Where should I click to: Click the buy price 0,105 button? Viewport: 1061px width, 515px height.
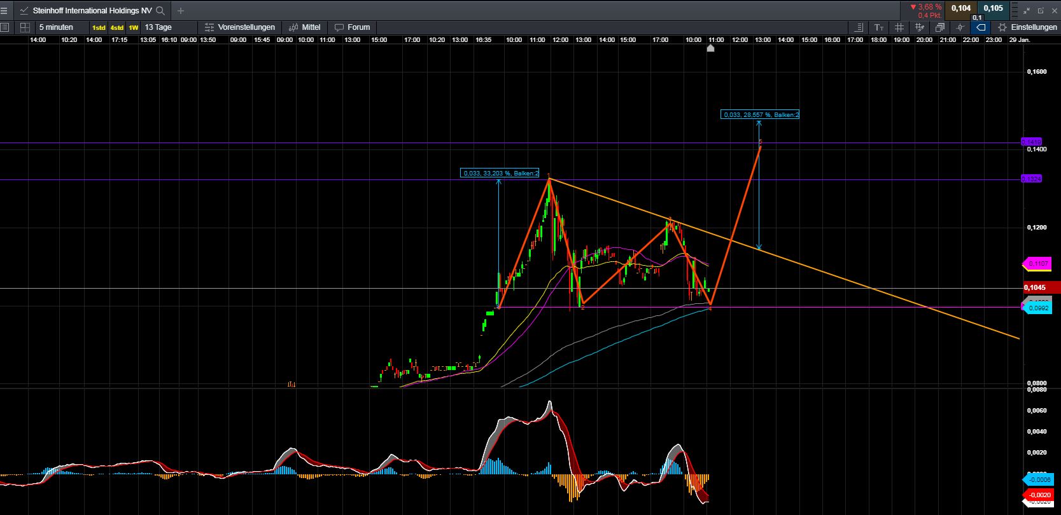pos(993,8)
